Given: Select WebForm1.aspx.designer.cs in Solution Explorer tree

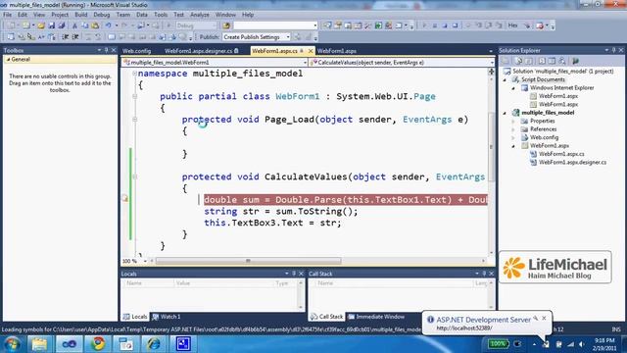Looking at the screenshot, I should pyautogui.click(x=572, y=163).
